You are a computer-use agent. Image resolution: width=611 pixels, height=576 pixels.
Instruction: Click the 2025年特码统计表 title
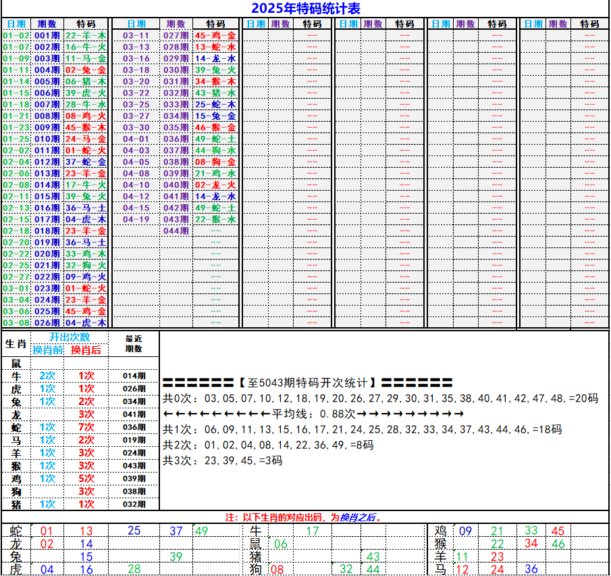(x=305, y=8)
